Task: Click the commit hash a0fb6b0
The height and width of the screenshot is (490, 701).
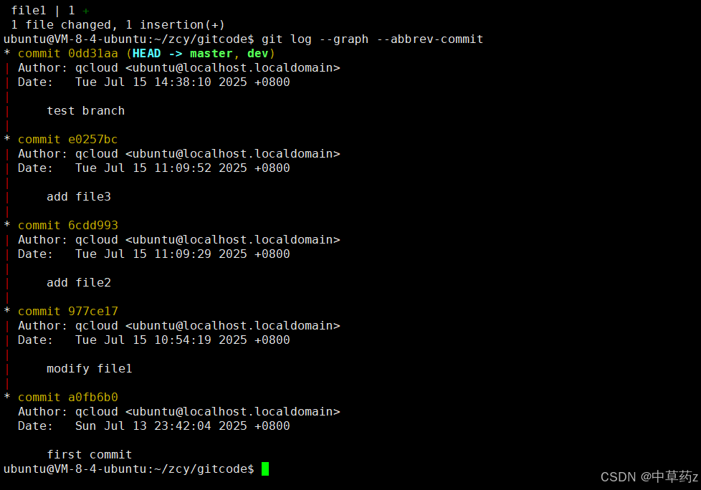Action: 93,398
